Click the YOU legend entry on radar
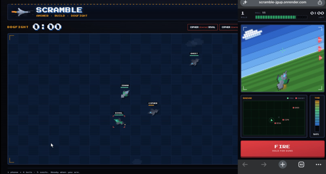326x174 pixels. [x=290, y=98]
